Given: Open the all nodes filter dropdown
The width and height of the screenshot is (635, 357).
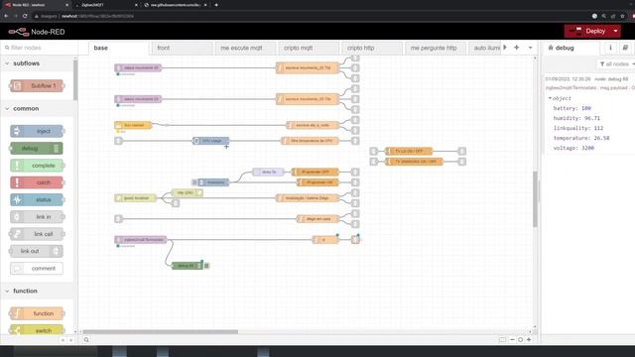Looking at the screenshot, I should click(616, 63).
